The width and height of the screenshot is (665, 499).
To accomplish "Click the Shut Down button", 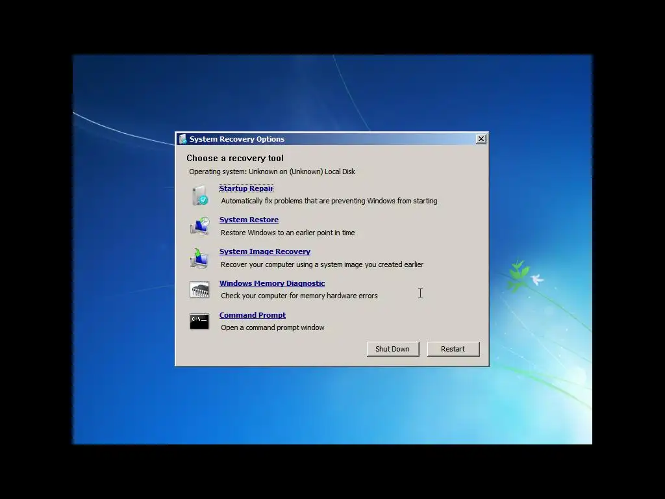I will [x=393, y=349].
